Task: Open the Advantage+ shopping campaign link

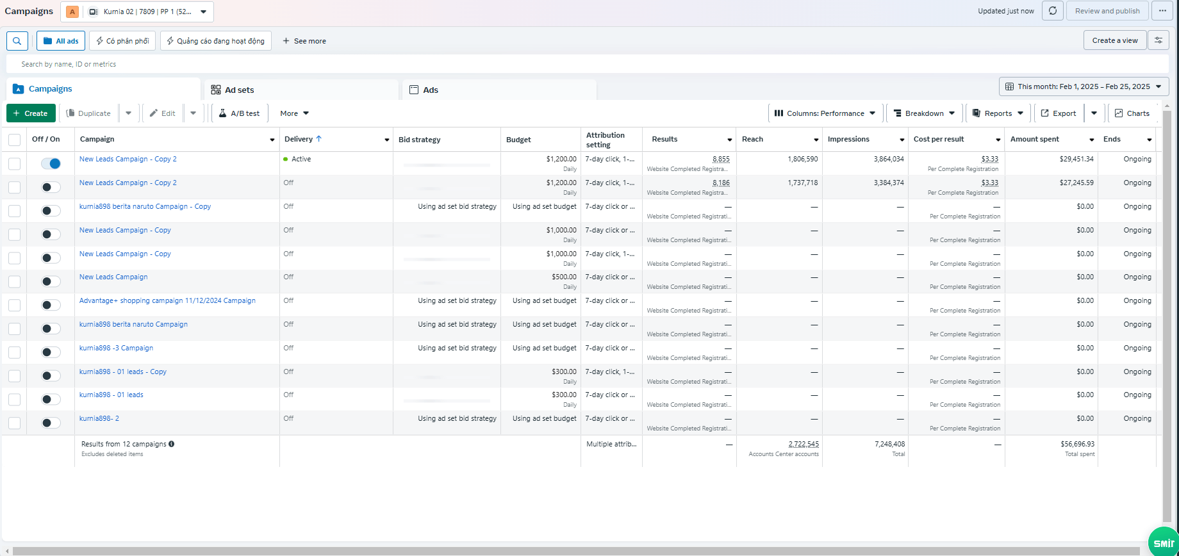Action: click(167, 300)
